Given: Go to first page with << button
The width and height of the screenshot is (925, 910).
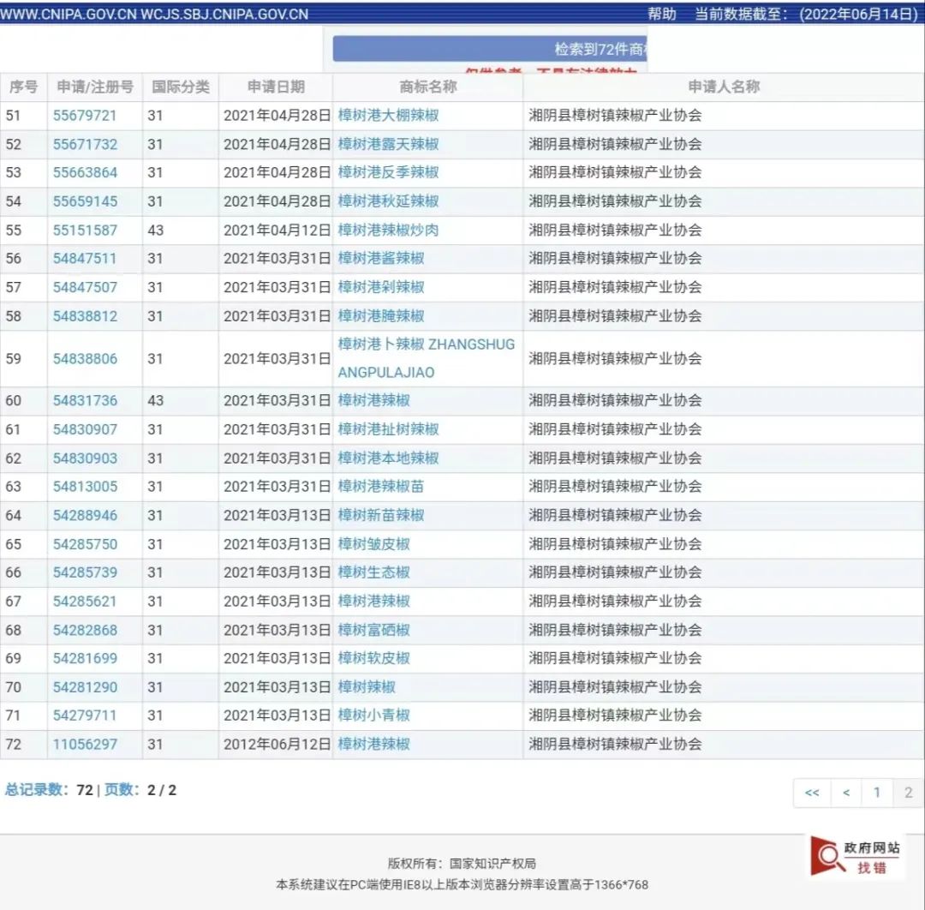Looking at the screenshot, I should point(812,793).
